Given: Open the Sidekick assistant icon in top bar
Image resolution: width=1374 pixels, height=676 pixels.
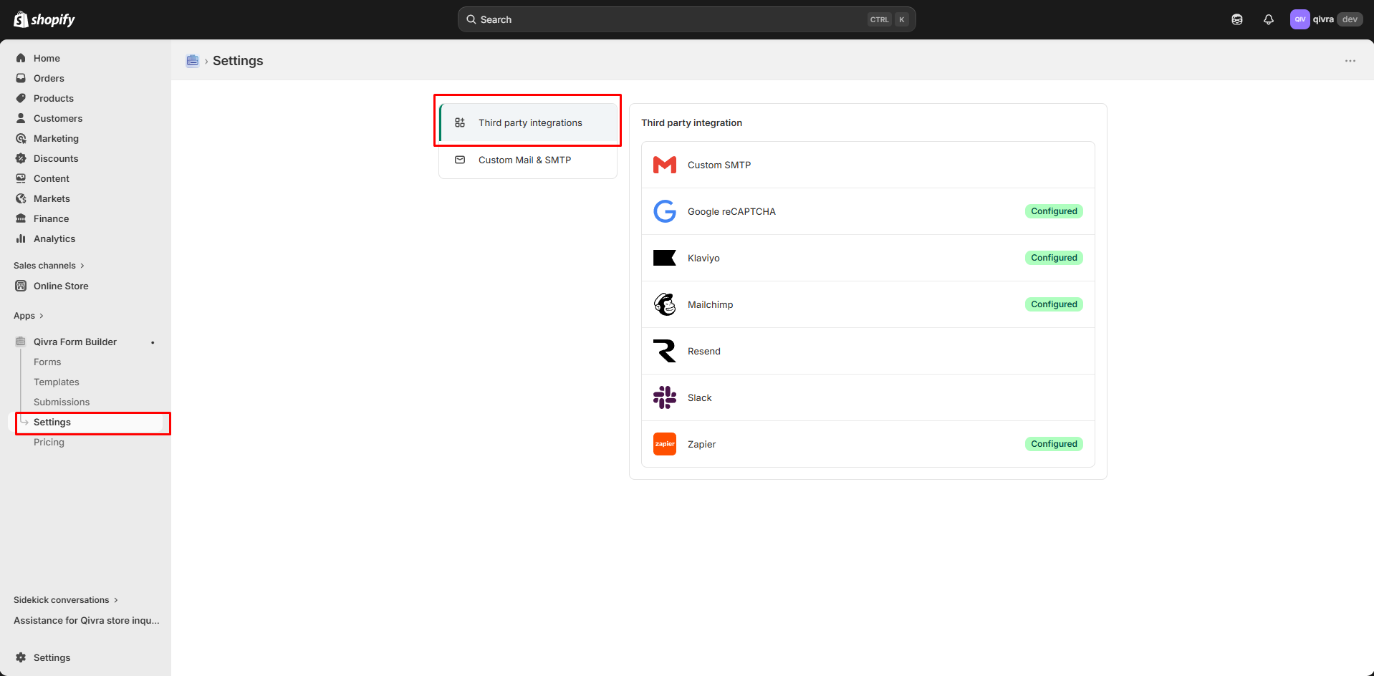Looking at the screenshot, I should 1237,19.
